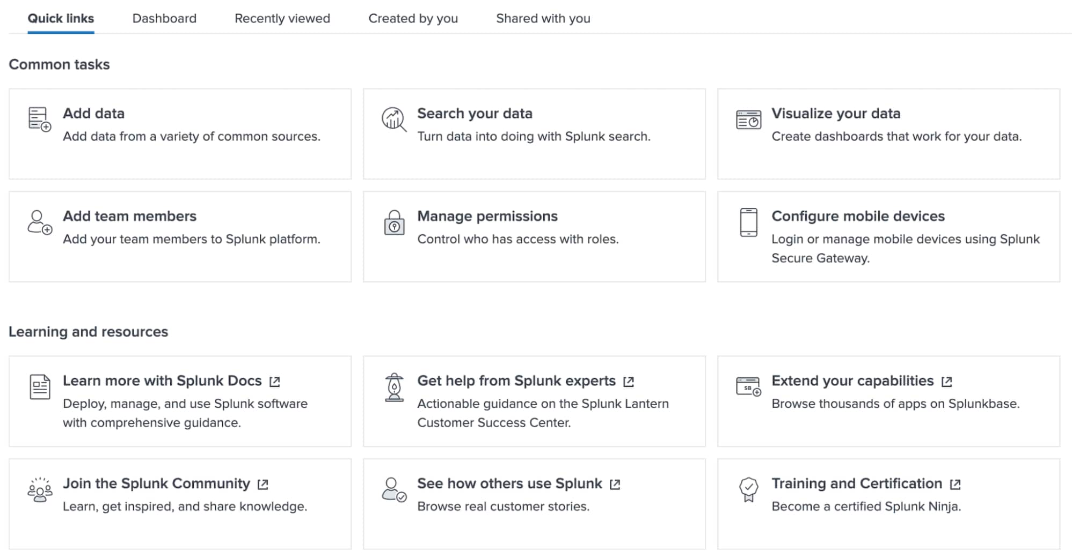Click 'Create dashboards that work for your data.' text
Screen dimensions: 1072x558
896,136
